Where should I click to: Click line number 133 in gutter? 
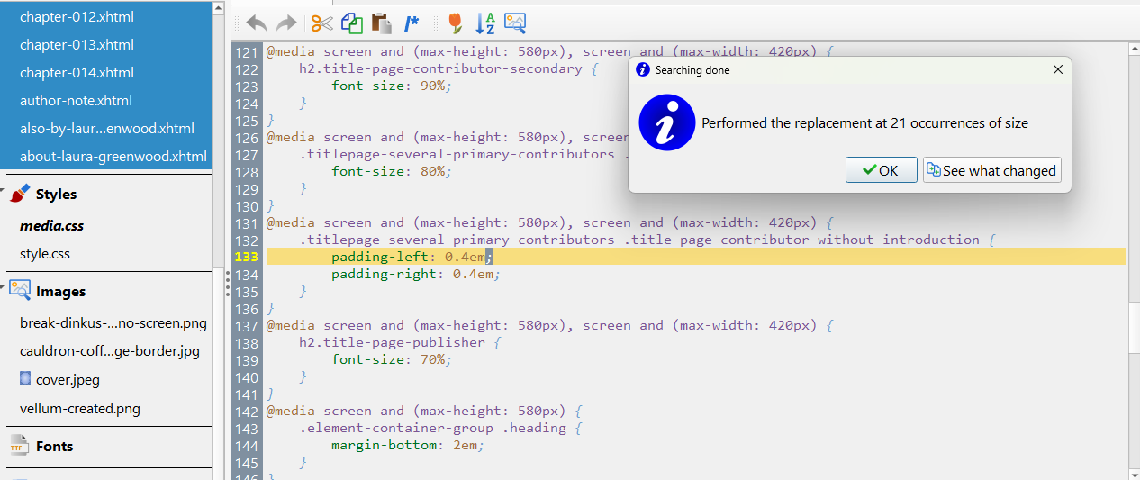pyautogui.click(x=247, y=257)
